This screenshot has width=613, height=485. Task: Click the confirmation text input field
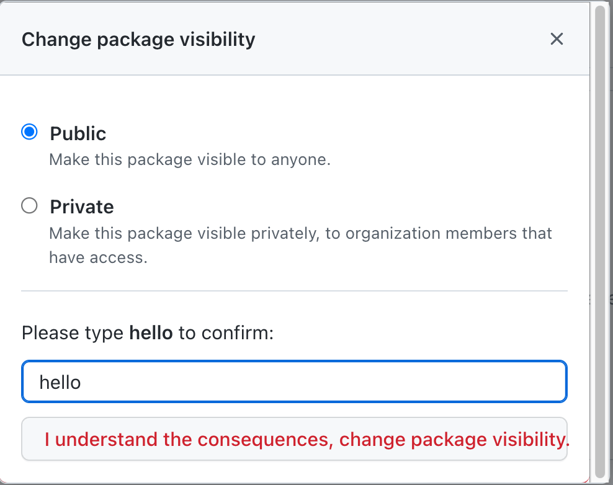pos(295,381)
